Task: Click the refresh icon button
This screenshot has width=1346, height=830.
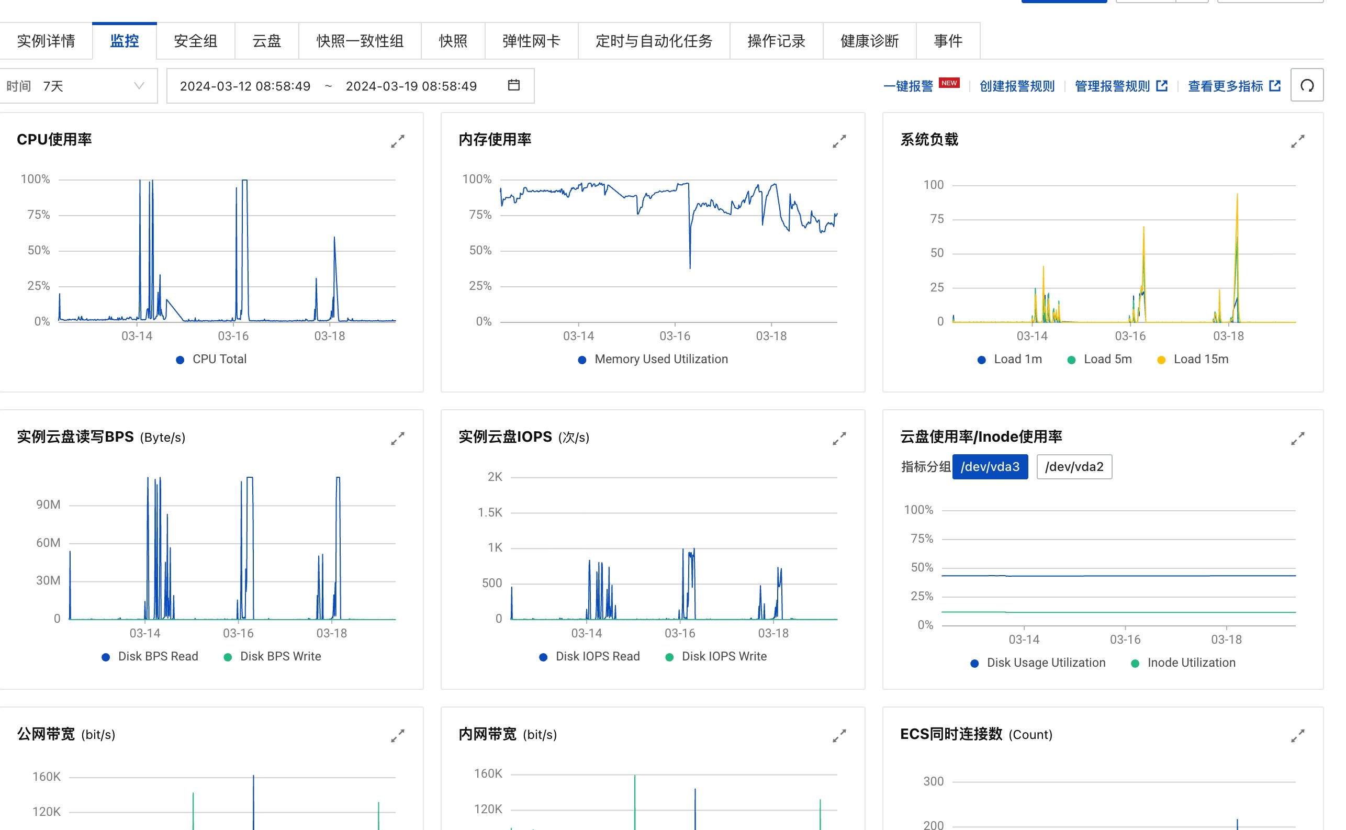Action: pyautogui.click(x=1306, y=86)
